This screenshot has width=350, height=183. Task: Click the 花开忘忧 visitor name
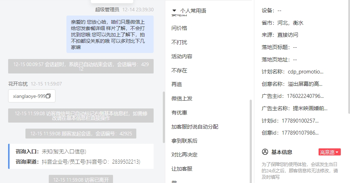point(18,84)
